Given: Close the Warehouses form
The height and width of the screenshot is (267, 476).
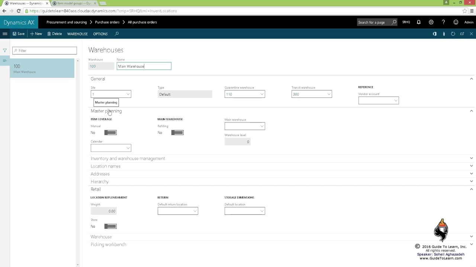Looking at the screenshot, I should click(471, 34).
